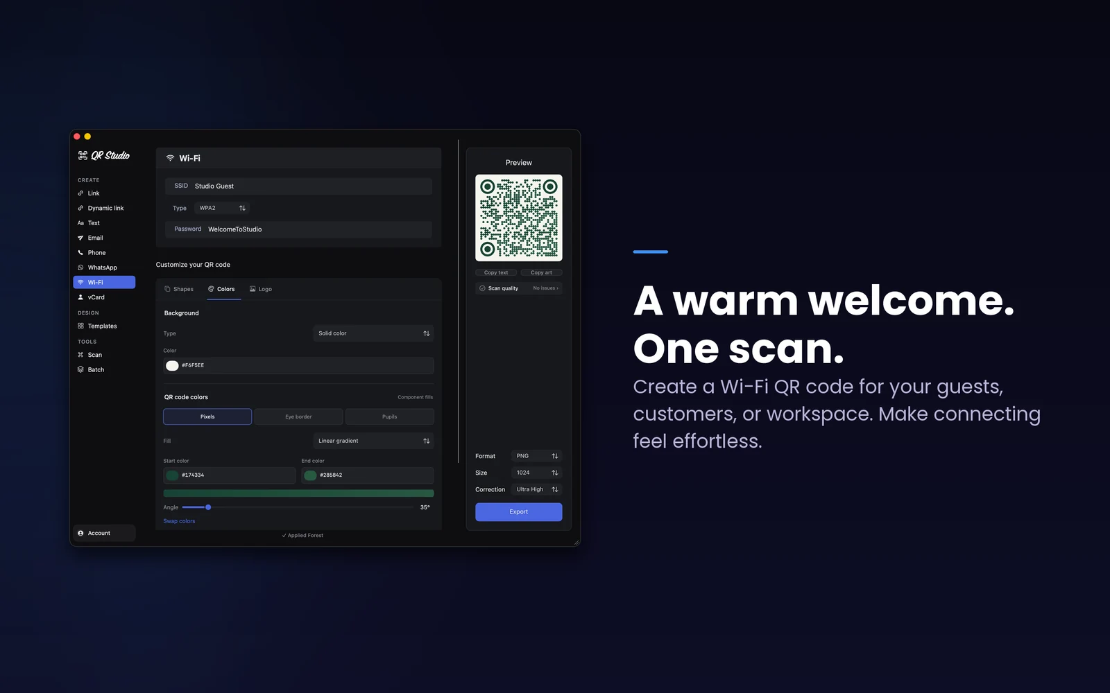The width and height of the screenshot is (1110, 693).
Task: Click the Copy art button
Action: point(541,272)
